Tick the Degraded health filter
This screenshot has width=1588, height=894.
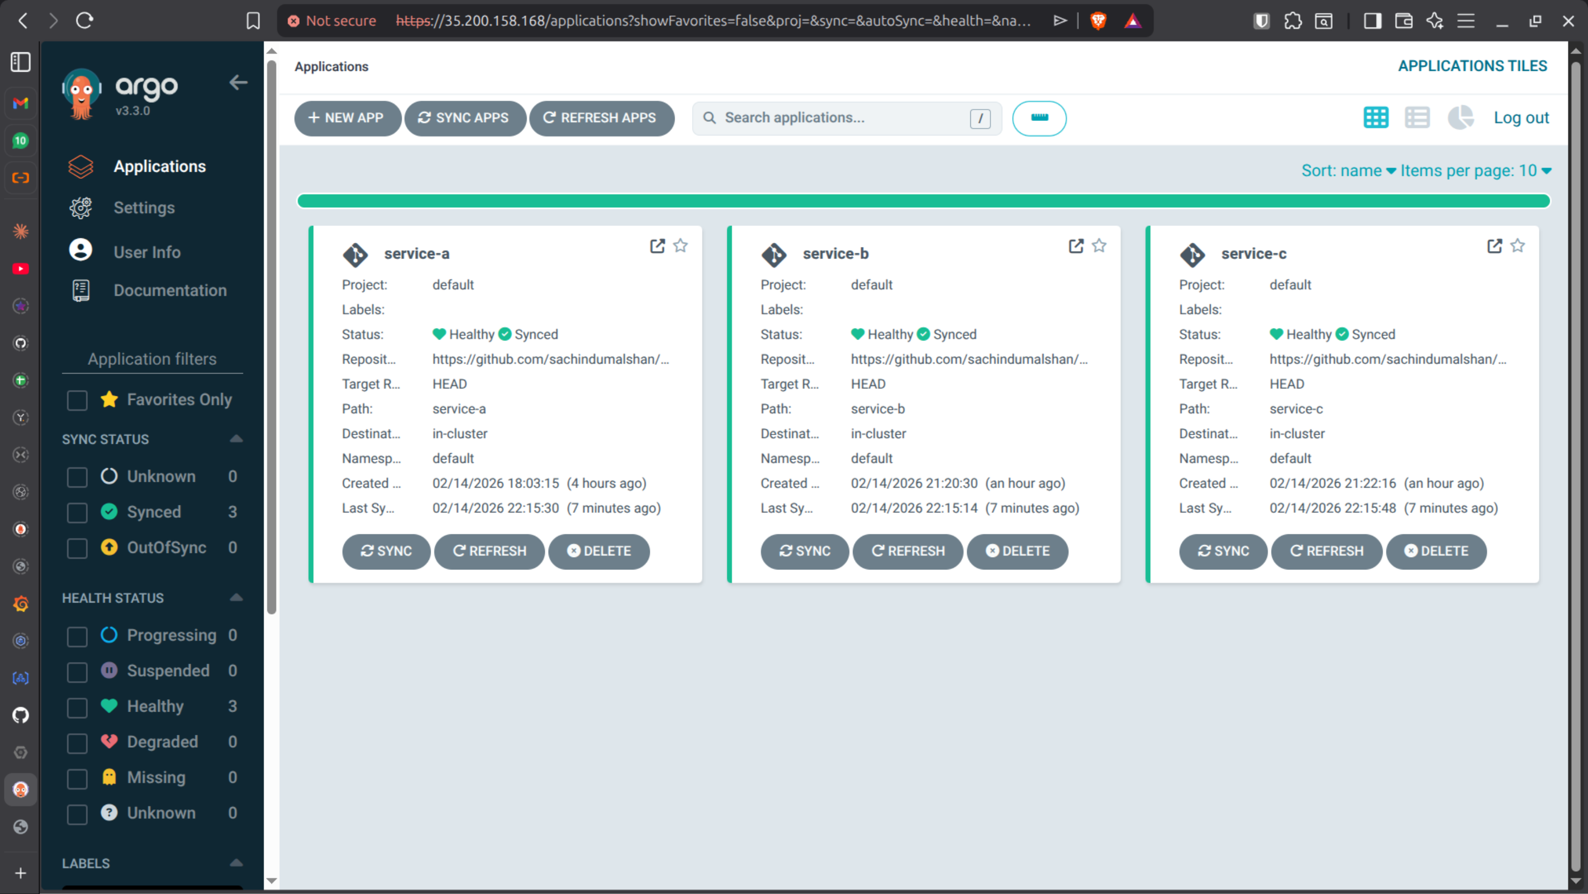77,743
